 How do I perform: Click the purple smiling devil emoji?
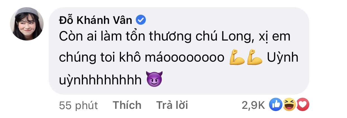coord(154,80)
